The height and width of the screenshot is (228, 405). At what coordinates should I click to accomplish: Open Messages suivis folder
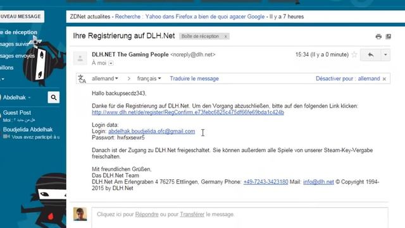15,44
